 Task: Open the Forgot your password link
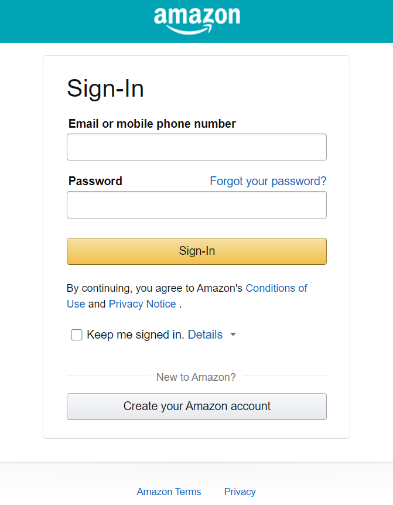[268, 181]
